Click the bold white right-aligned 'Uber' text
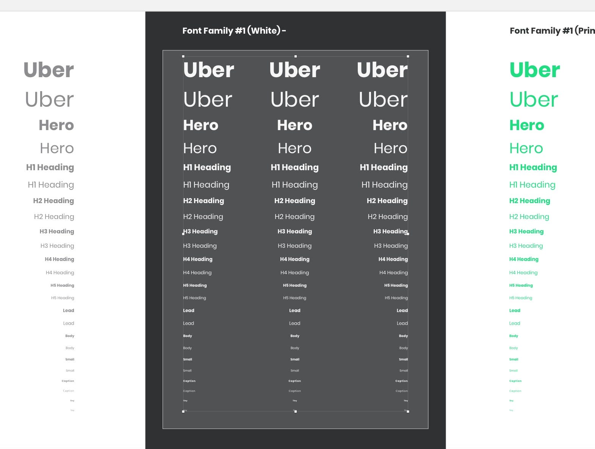 coord(382,70)
